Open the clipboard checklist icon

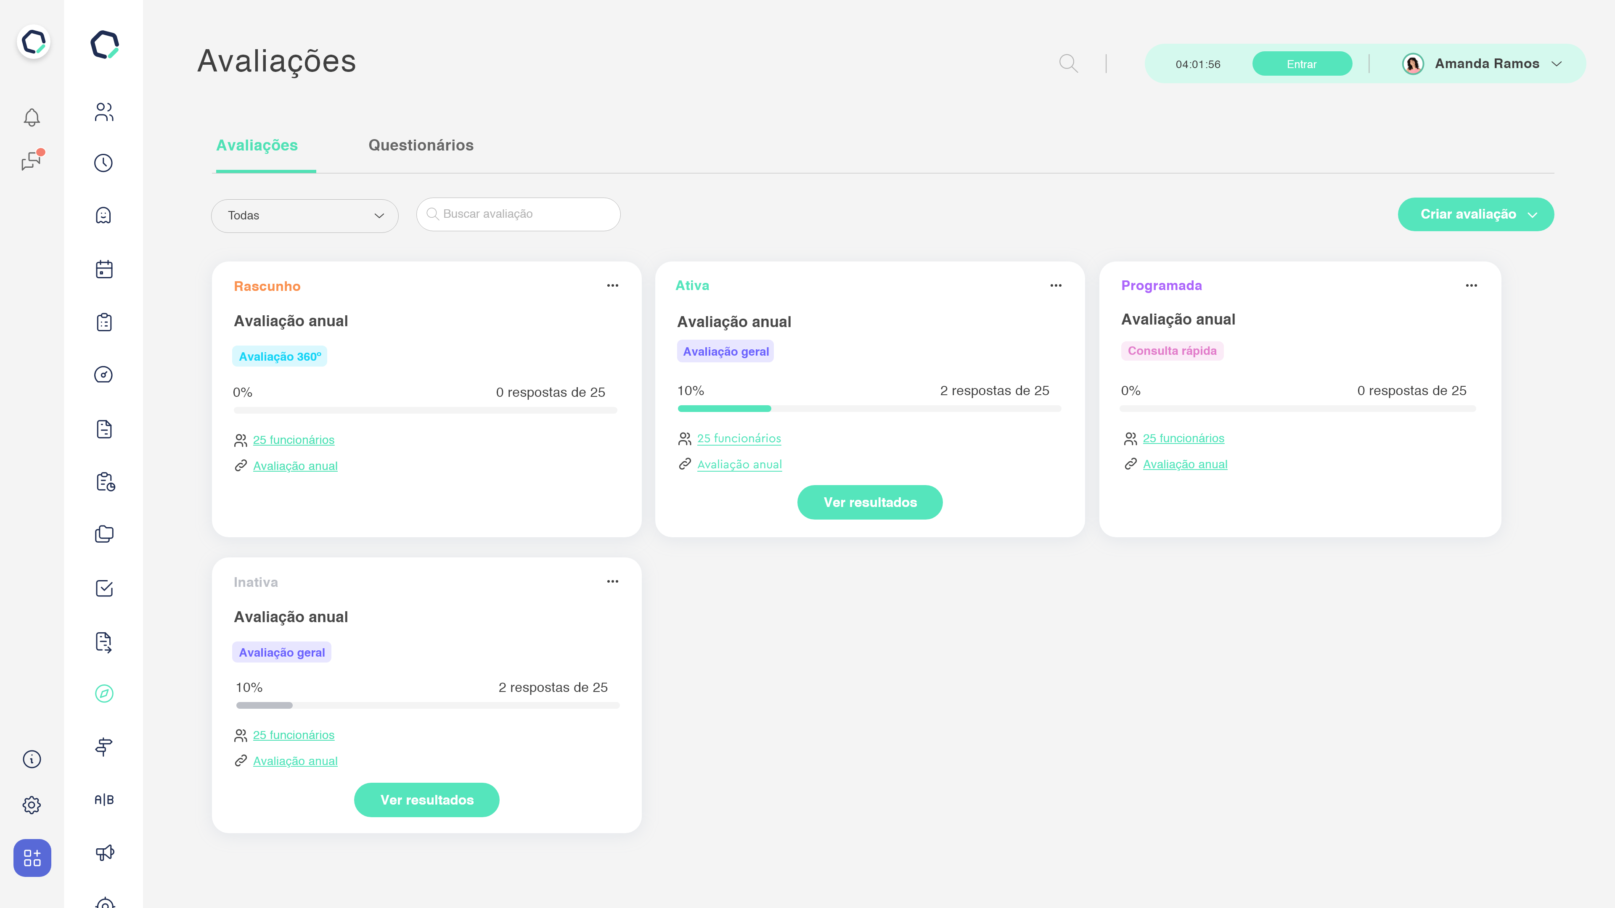104,322
